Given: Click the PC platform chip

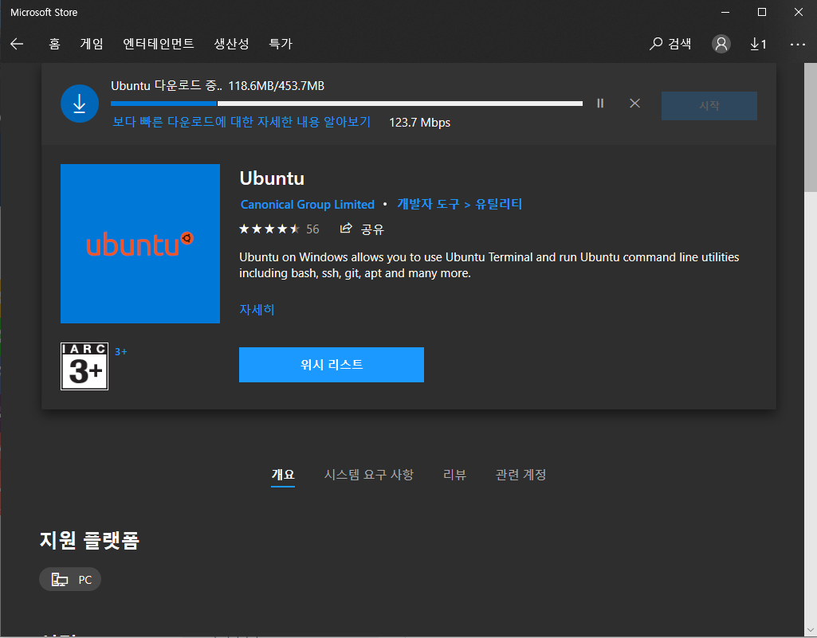Looking at the screenshot, I should (70, 579).
